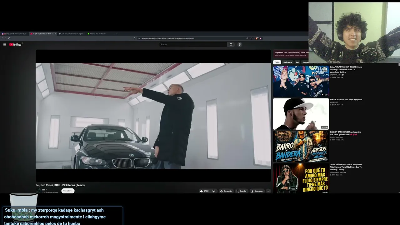
Task: Close the active YouTube browser tab
Action: click(55, 34)
